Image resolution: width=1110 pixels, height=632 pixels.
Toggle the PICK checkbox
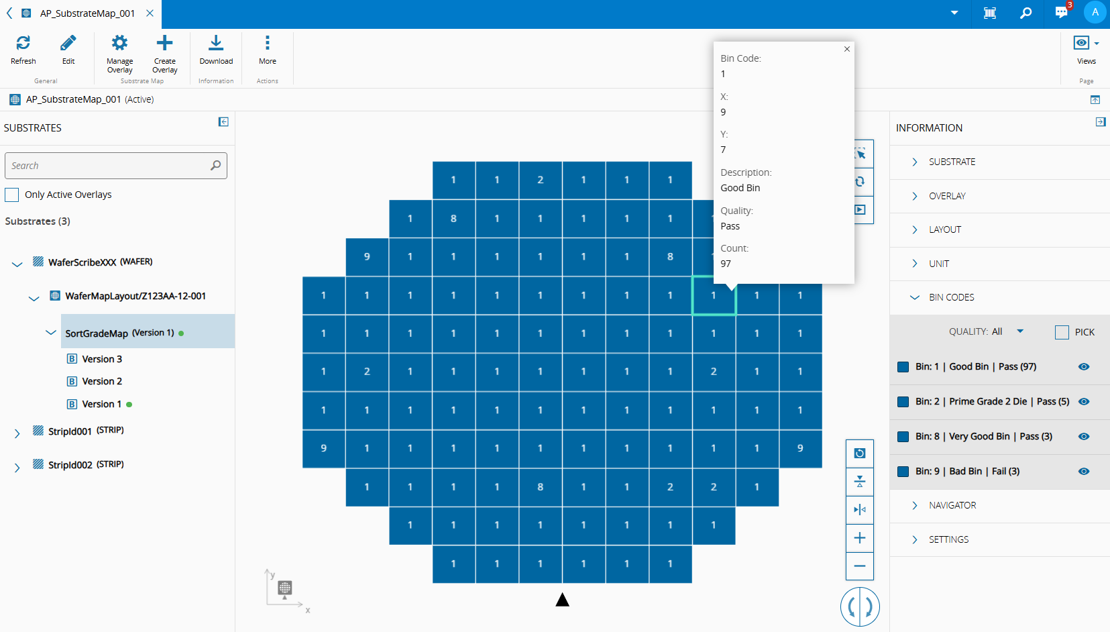[1062, 332]
